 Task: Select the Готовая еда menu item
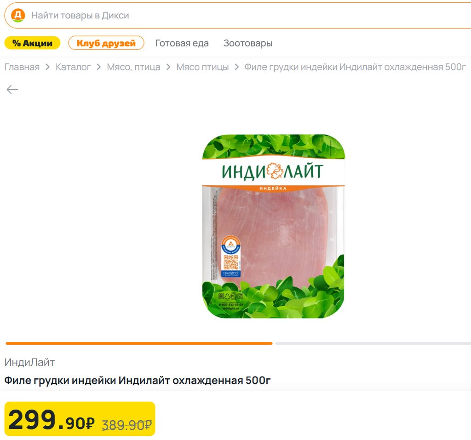182,43
